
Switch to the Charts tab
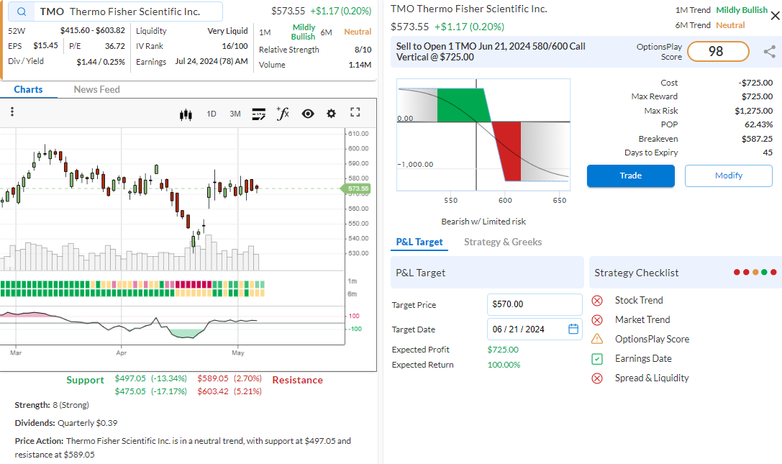(29, 89)
